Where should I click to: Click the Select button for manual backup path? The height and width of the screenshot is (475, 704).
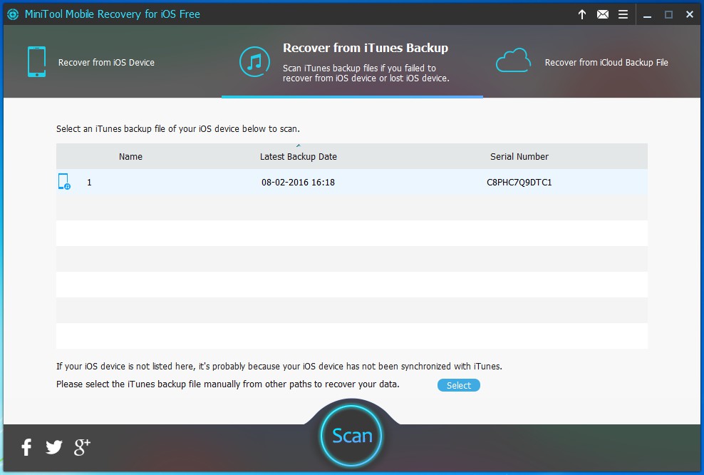459,385
